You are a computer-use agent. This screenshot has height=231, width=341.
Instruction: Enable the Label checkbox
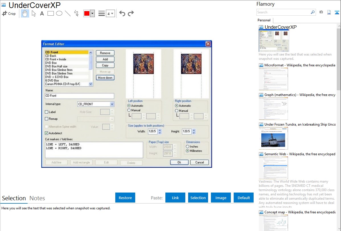[x=47, y=112]
